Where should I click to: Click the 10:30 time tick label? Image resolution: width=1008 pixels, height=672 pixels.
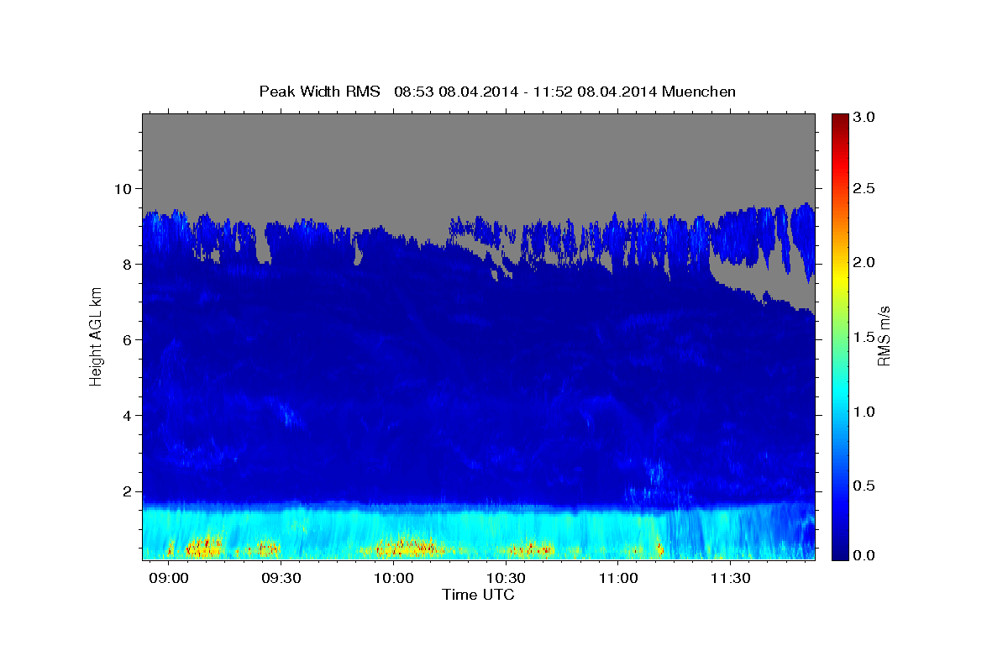pos(506,579)
